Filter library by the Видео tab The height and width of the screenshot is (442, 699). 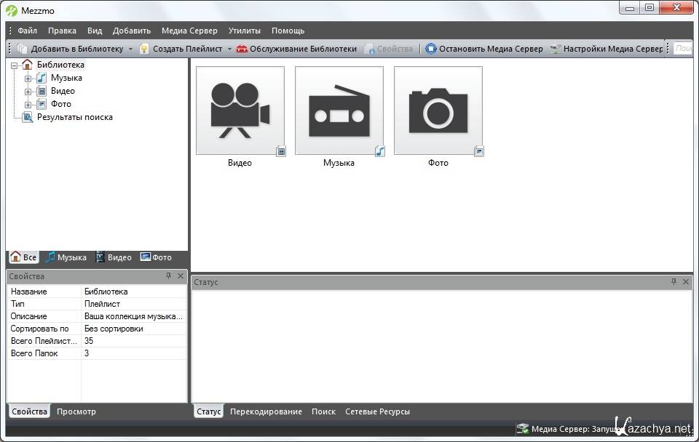click(114, 257)
